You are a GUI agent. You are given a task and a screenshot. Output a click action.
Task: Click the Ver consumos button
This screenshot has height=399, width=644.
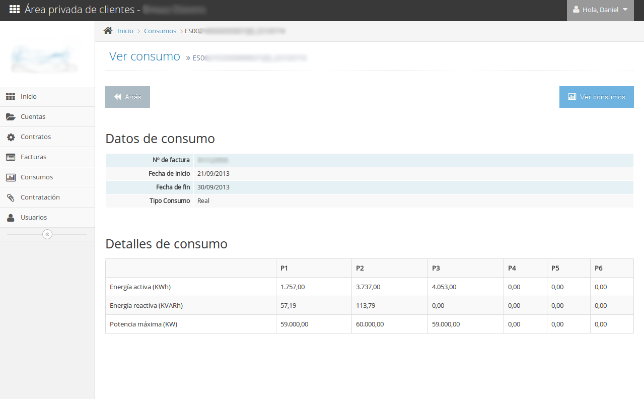tap(596, 97)
